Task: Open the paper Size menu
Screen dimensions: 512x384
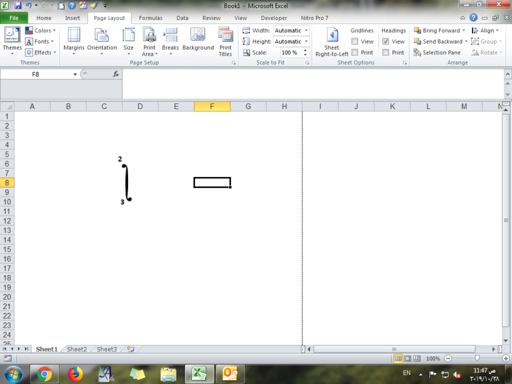Action: (x=129, y=41)
